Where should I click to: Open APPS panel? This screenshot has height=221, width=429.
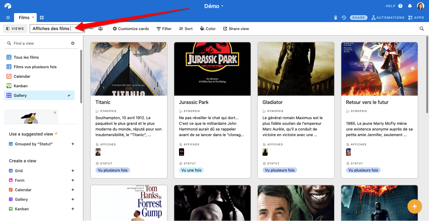416,18
